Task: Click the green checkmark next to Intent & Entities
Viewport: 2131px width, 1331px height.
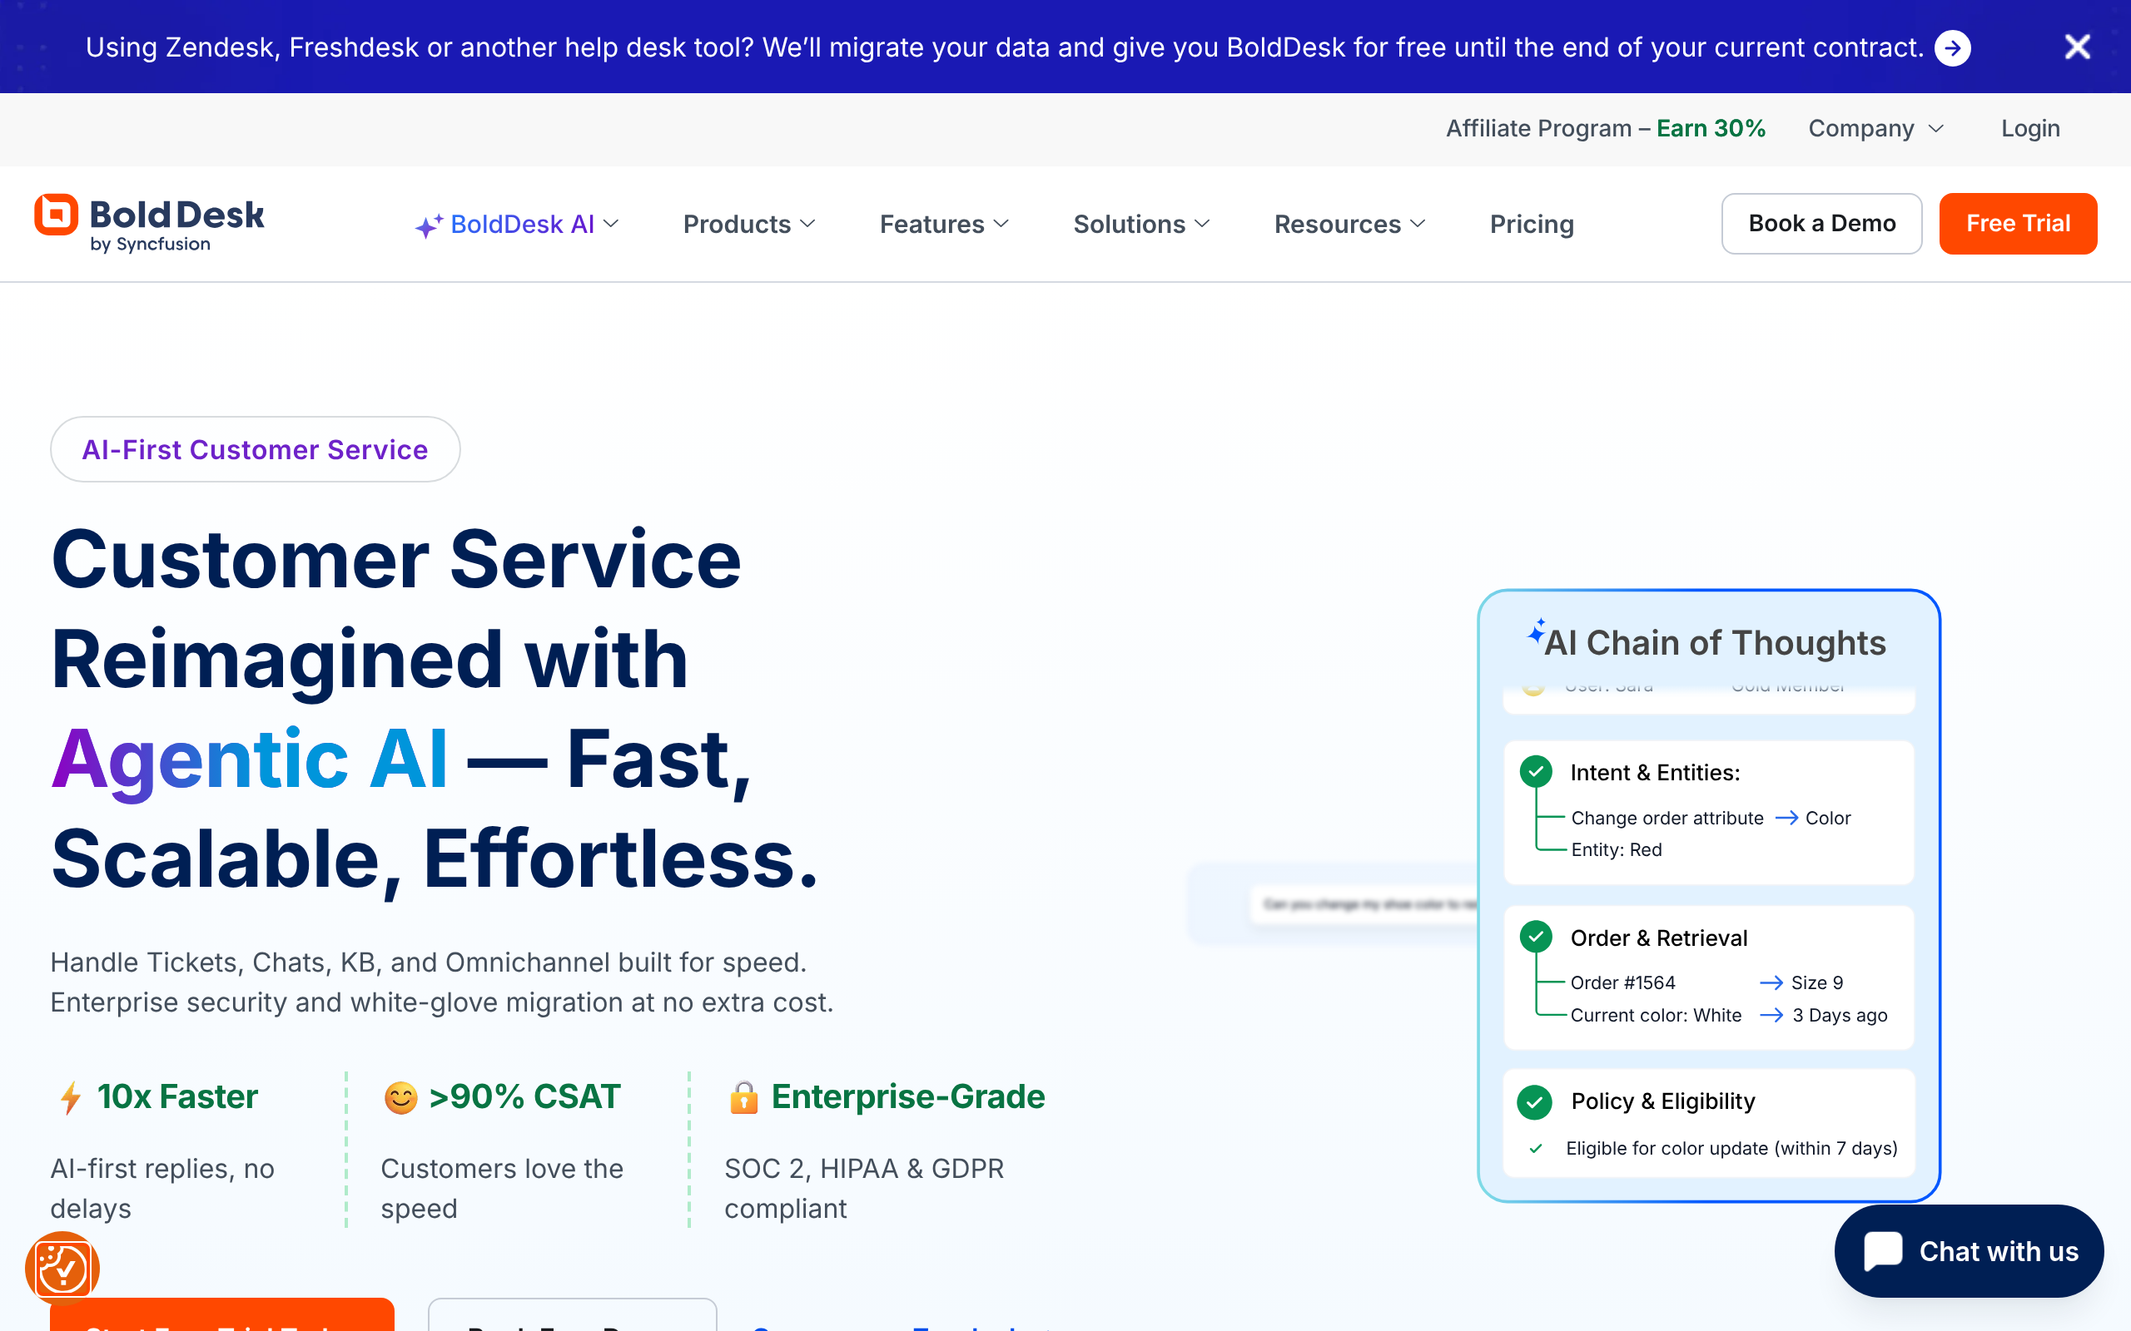Action: [1536, 771]
